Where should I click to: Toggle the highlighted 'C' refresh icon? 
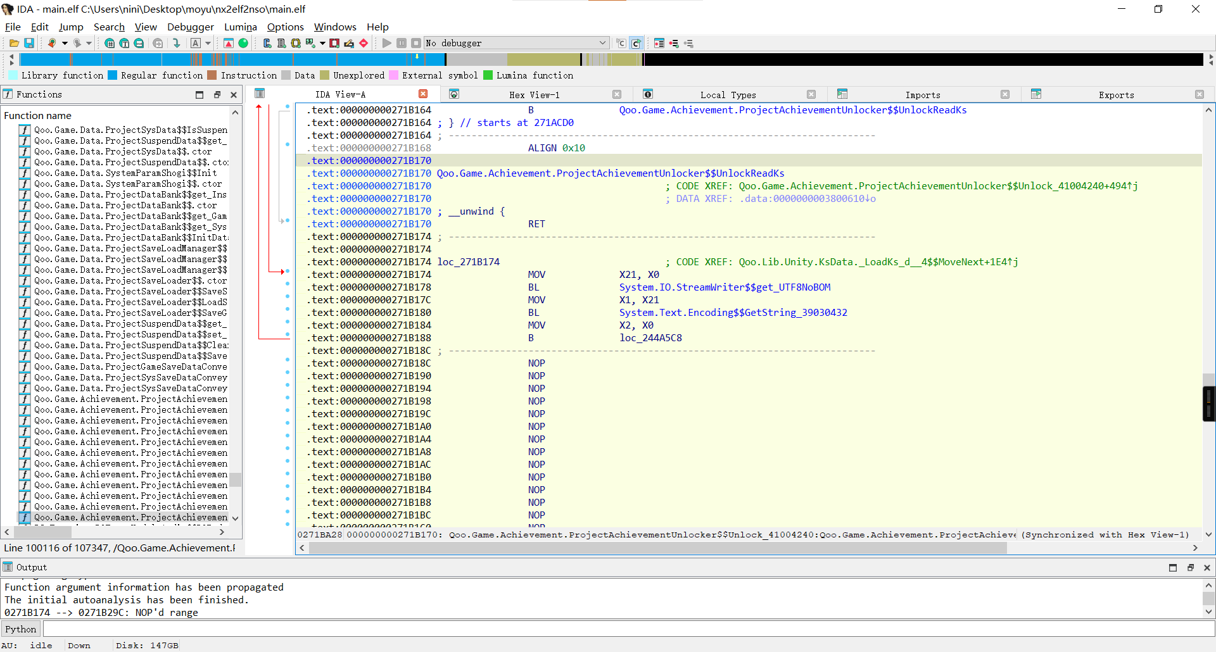(x=636, y=43)
